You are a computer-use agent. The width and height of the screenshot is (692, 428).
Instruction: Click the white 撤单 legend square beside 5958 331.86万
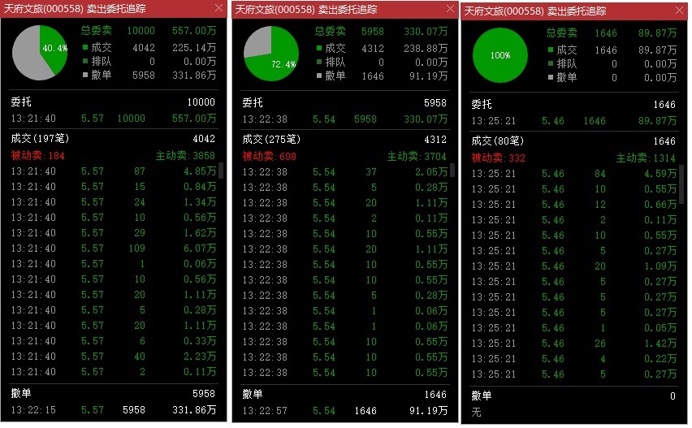[85, 75]
